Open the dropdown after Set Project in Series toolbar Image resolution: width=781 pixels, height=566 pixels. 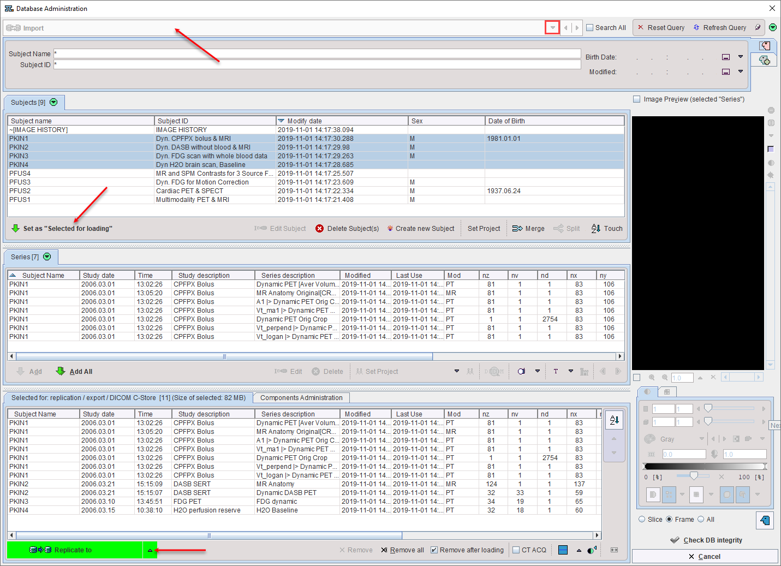[x=457, y=371]
